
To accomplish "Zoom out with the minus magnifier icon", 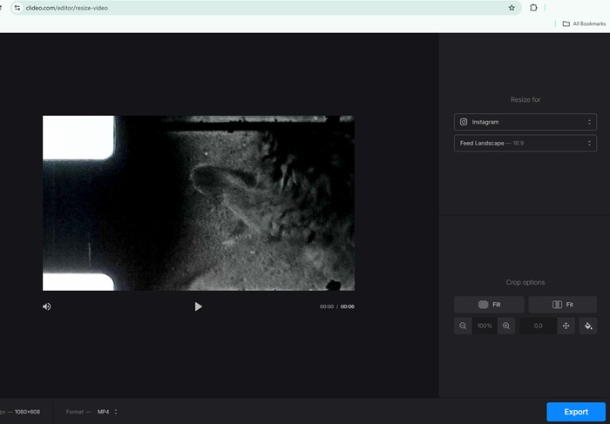I will tap(463, 326).
